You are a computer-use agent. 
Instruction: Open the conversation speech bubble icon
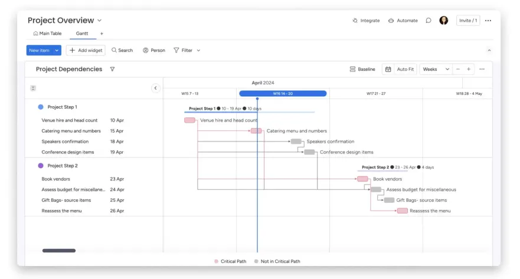pyautogui.click(x=429, y=21)
